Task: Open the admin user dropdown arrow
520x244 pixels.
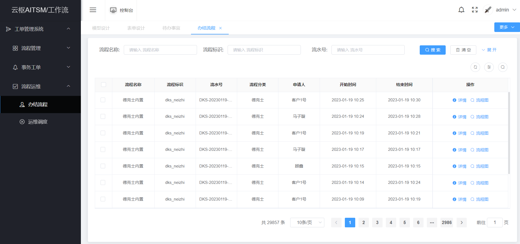Action: tap(514, 10)
